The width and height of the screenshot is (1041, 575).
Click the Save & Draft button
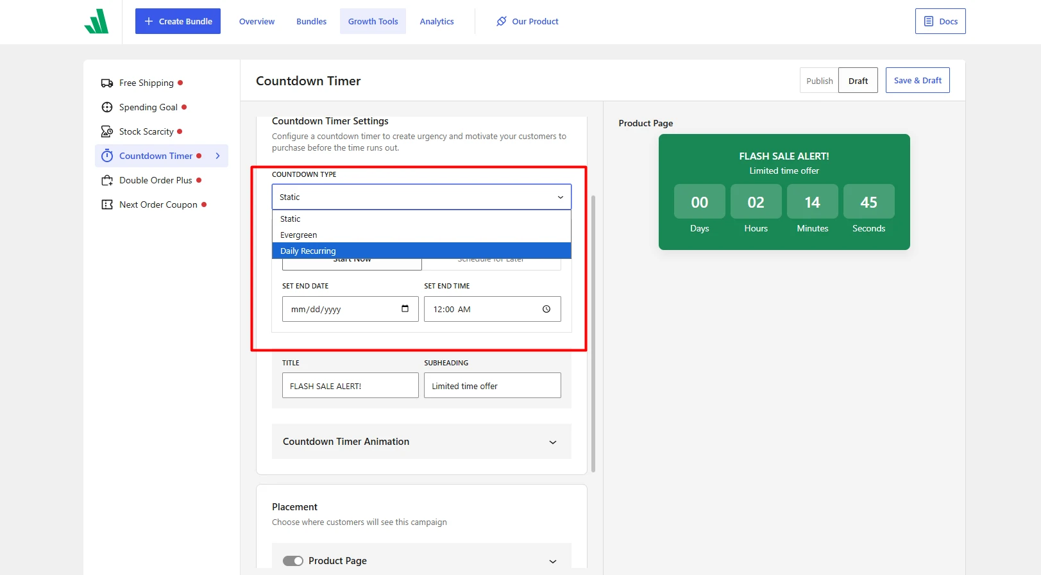point(918,81)
